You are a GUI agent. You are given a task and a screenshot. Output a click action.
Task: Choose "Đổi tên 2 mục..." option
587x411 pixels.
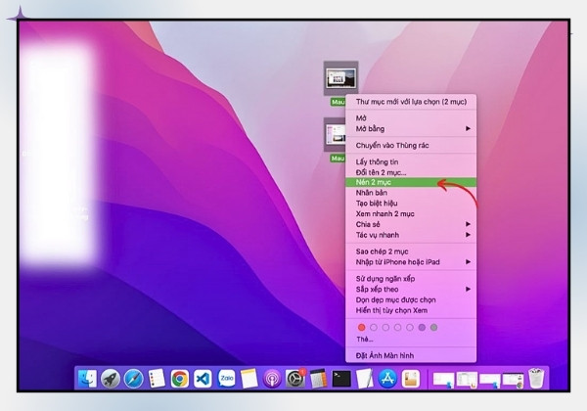pos(411,172)
